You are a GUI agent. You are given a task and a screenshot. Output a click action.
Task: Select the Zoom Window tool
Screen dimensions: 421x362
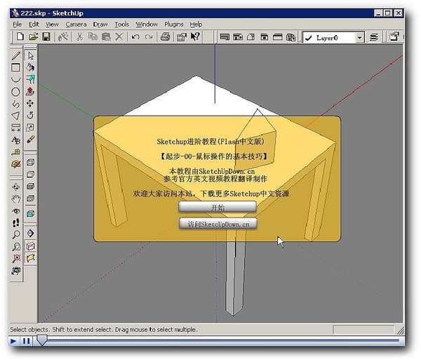point(16,246)
